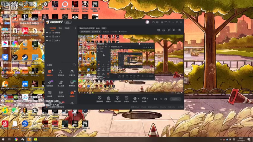This screenshot has width=253, height=142.
Task: Open Task View on the taskbar
Action: click(x=9, y=139)
